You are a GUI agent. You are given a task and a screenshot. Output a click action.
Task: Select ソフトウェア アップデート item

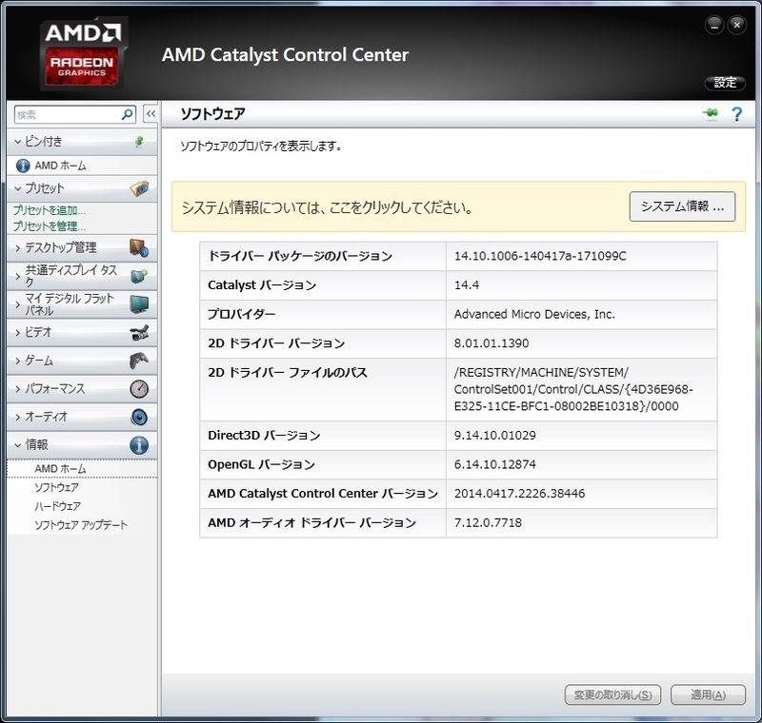pos(81,525)
